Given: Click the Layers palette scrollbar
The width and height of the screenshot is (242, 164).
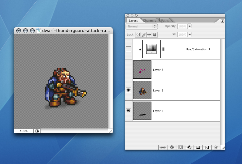Looking at the screenshot, I should coord(222,92).
